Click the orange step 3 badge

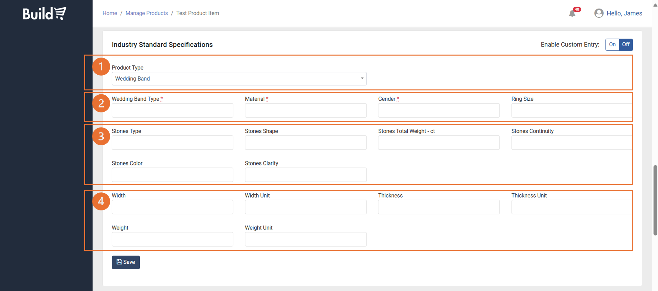click(101, 136)
